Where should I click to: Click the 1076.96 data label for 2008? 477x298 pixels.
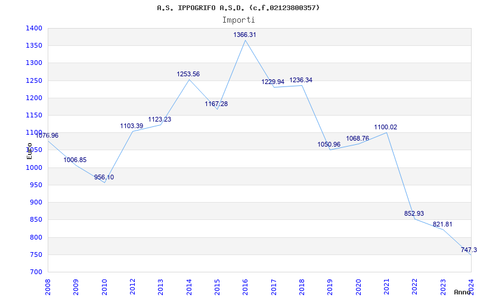tap(47, 135)
